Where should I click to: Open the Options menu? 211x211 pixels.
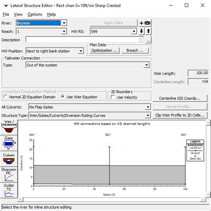(35, 14)
